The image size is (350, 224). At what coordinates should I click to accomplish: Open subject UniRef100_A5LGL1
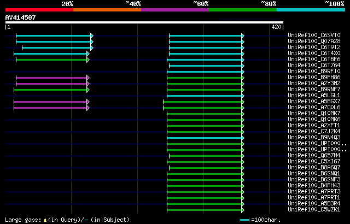tap(314, 96)
